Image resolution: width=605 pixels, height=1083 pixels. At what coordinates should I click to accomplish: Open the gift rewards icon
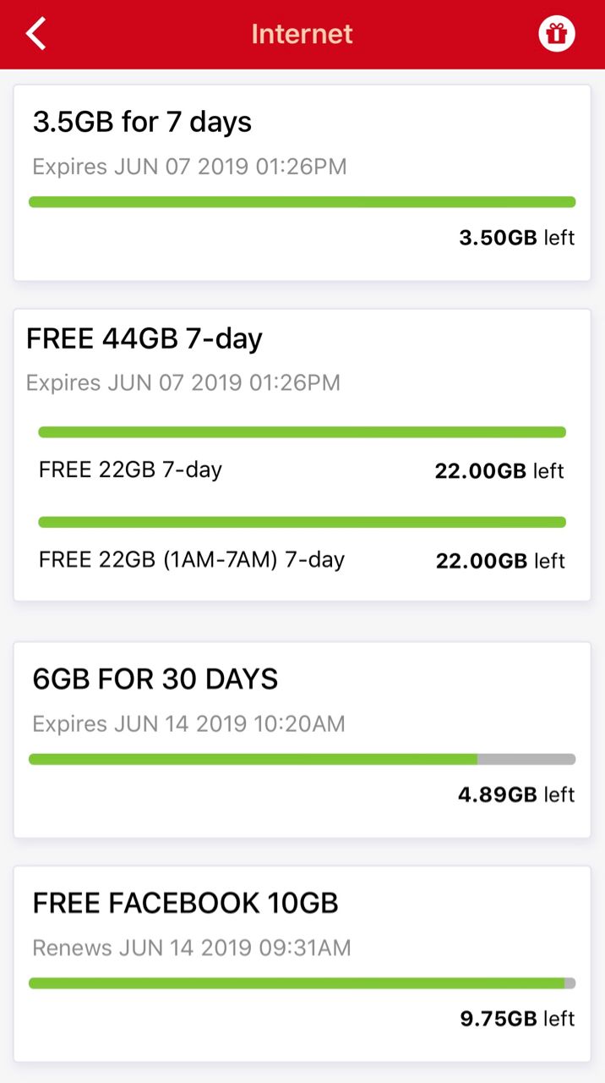(556, 34)
